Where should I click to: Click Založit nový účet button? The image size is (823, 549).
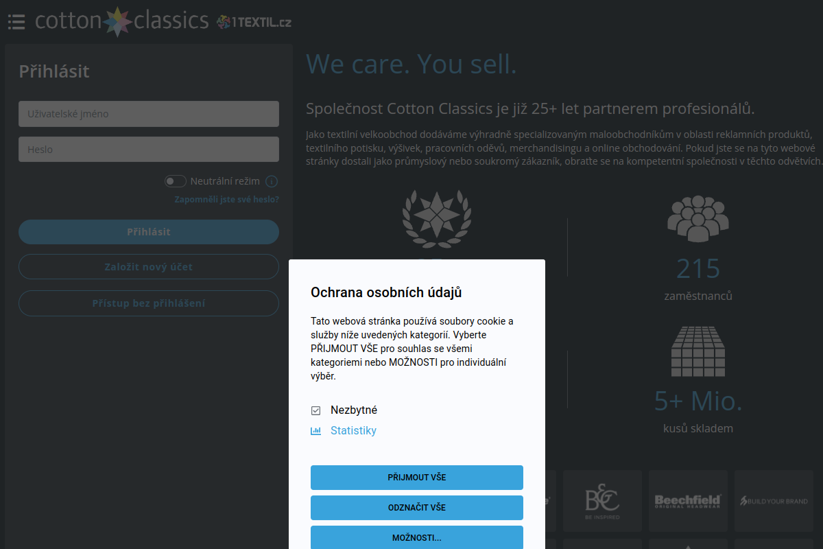149,267
